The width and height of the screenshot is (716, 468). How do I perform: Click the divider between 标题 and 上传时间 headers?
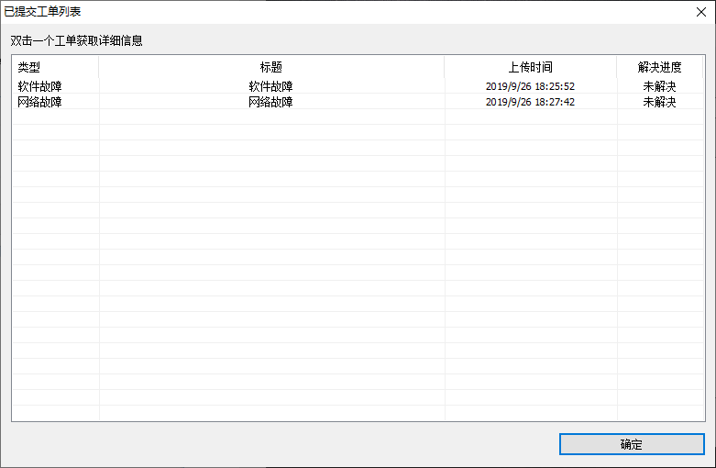pos(445,67)
